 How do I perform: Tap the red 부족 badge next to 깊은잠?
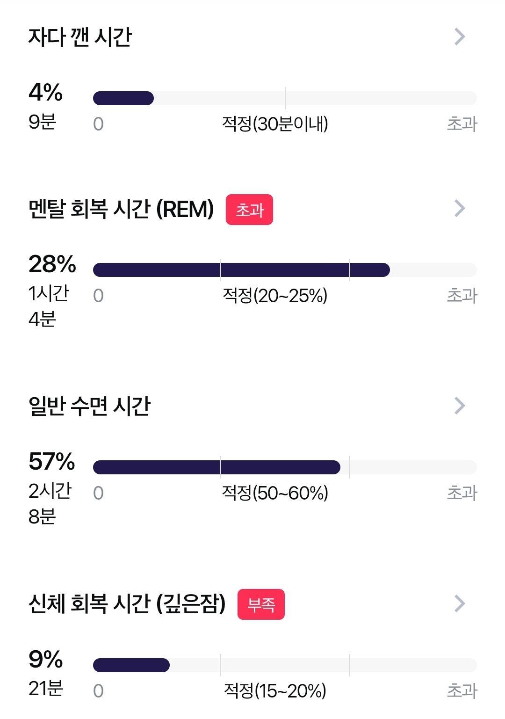point(261,604)
